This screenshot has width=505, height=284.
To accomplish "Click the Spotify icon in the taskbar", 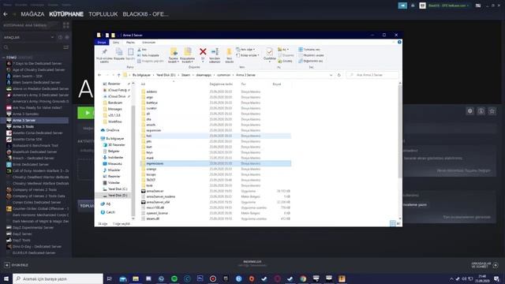I will point(174,278).
